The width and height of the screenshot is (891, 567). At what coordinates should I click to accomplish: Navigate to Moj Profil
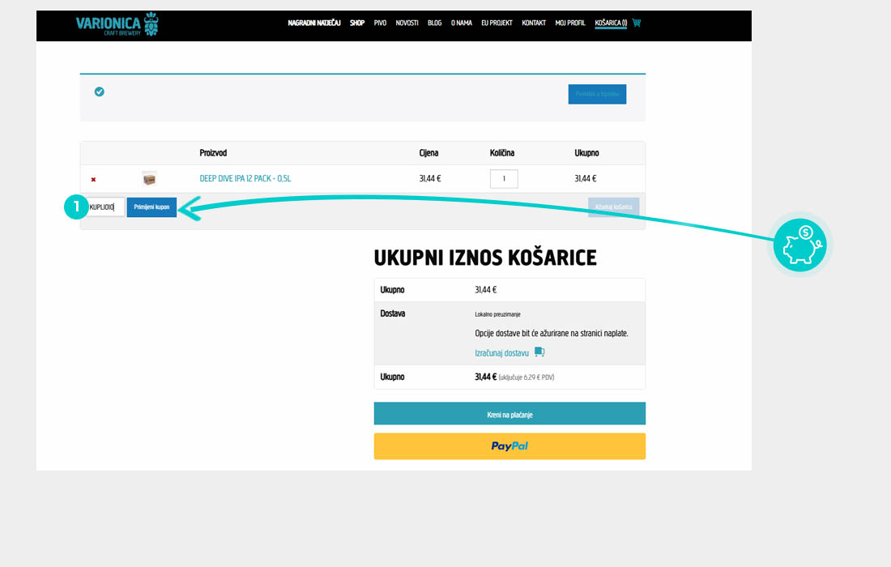(x=570, y=23)
